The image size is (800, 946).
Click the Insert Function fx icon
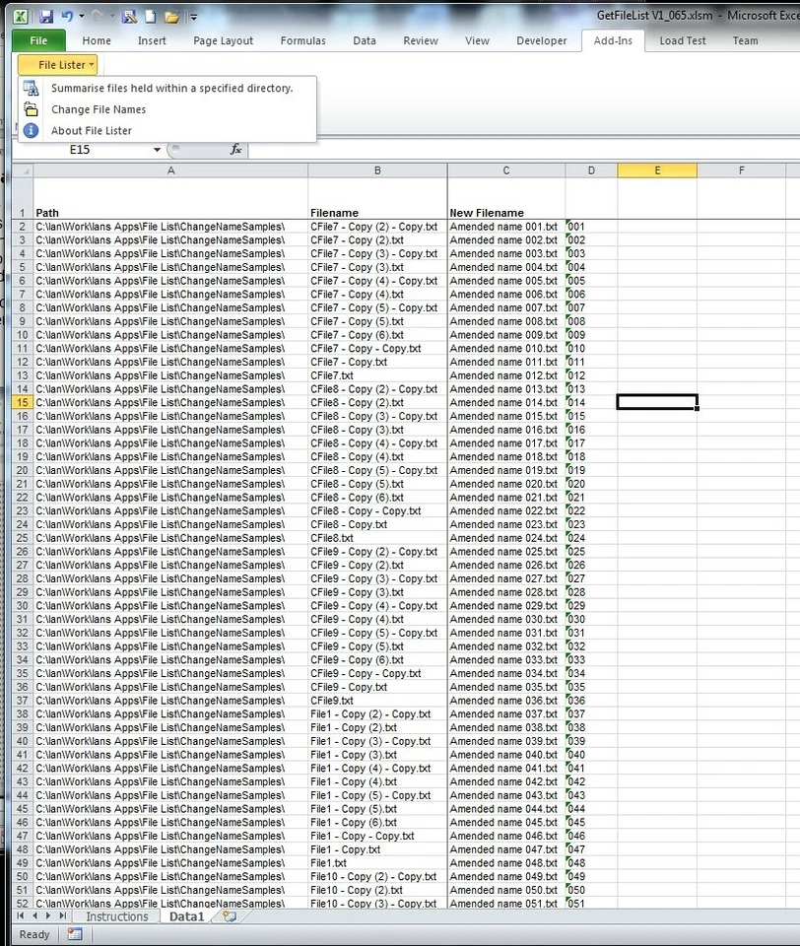pyautogui.click(x=235, y=150)
